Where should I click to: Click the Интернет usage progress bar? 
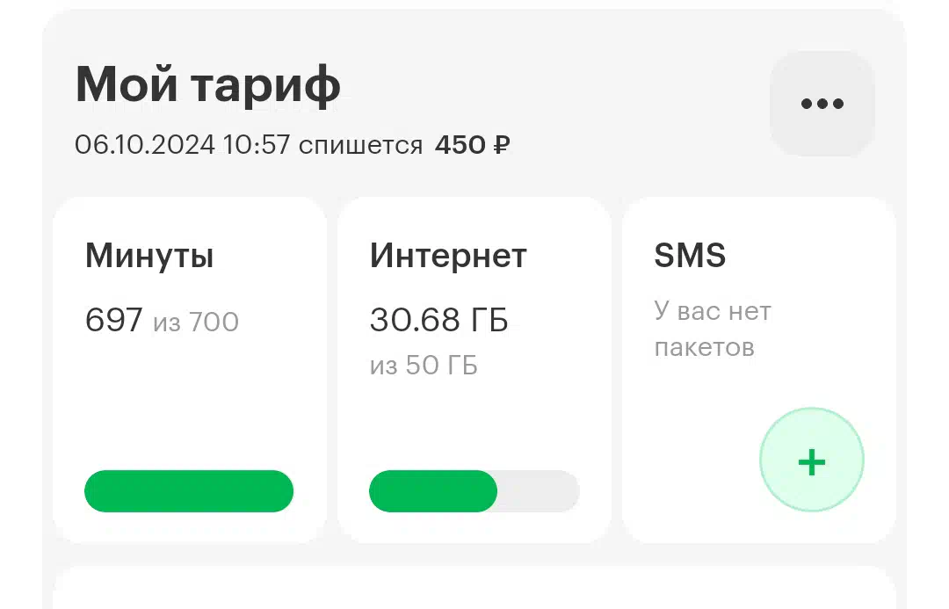point(474,491)
